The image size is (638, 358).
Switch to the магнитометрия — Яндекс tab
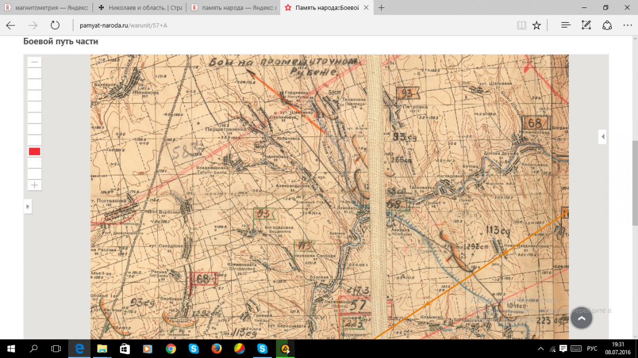pos(47,7)
